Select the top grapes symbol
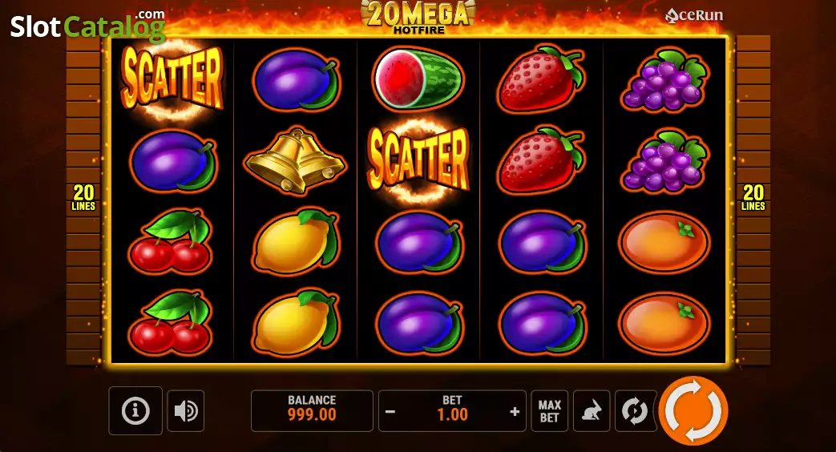Image resolution: width=836 pixels, height=452 pixels. pos(665,80)
